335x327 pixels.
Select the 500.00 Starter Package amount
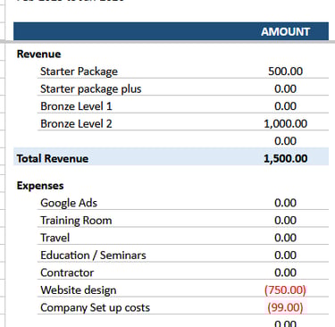coord(285,71)
